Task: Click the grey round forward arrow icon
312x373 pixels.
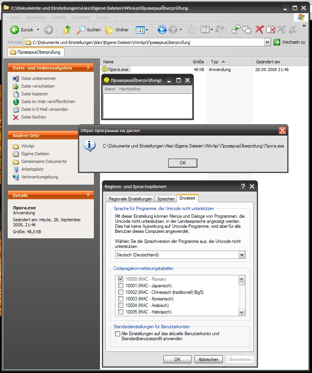Action: [173, 29]
